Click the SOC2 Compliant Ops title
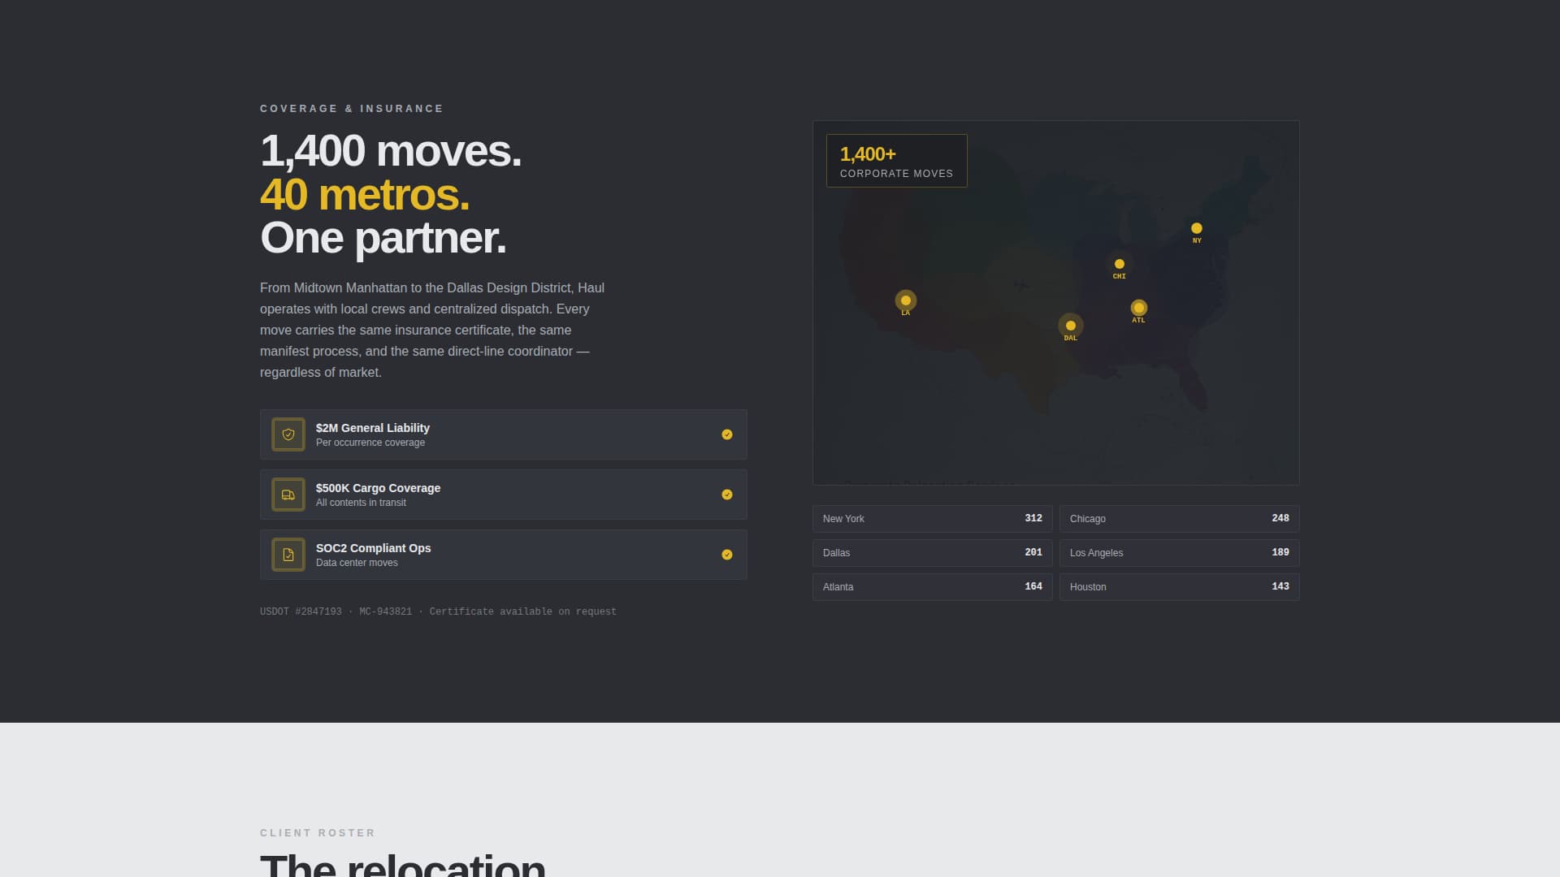 [x=374, y=548]
